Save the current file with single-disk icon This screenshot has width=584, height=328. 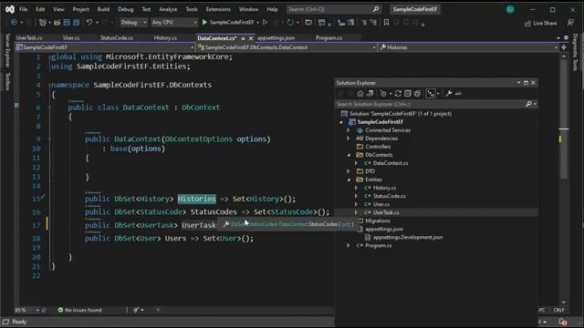coord(67,22)
